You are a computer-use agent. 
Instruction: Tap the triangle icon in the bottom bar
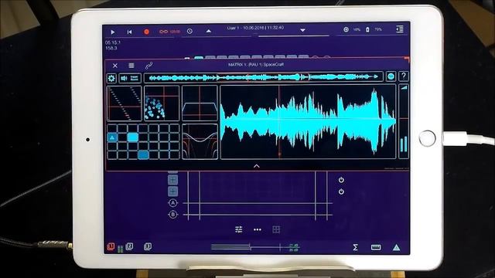click(397, 248)
